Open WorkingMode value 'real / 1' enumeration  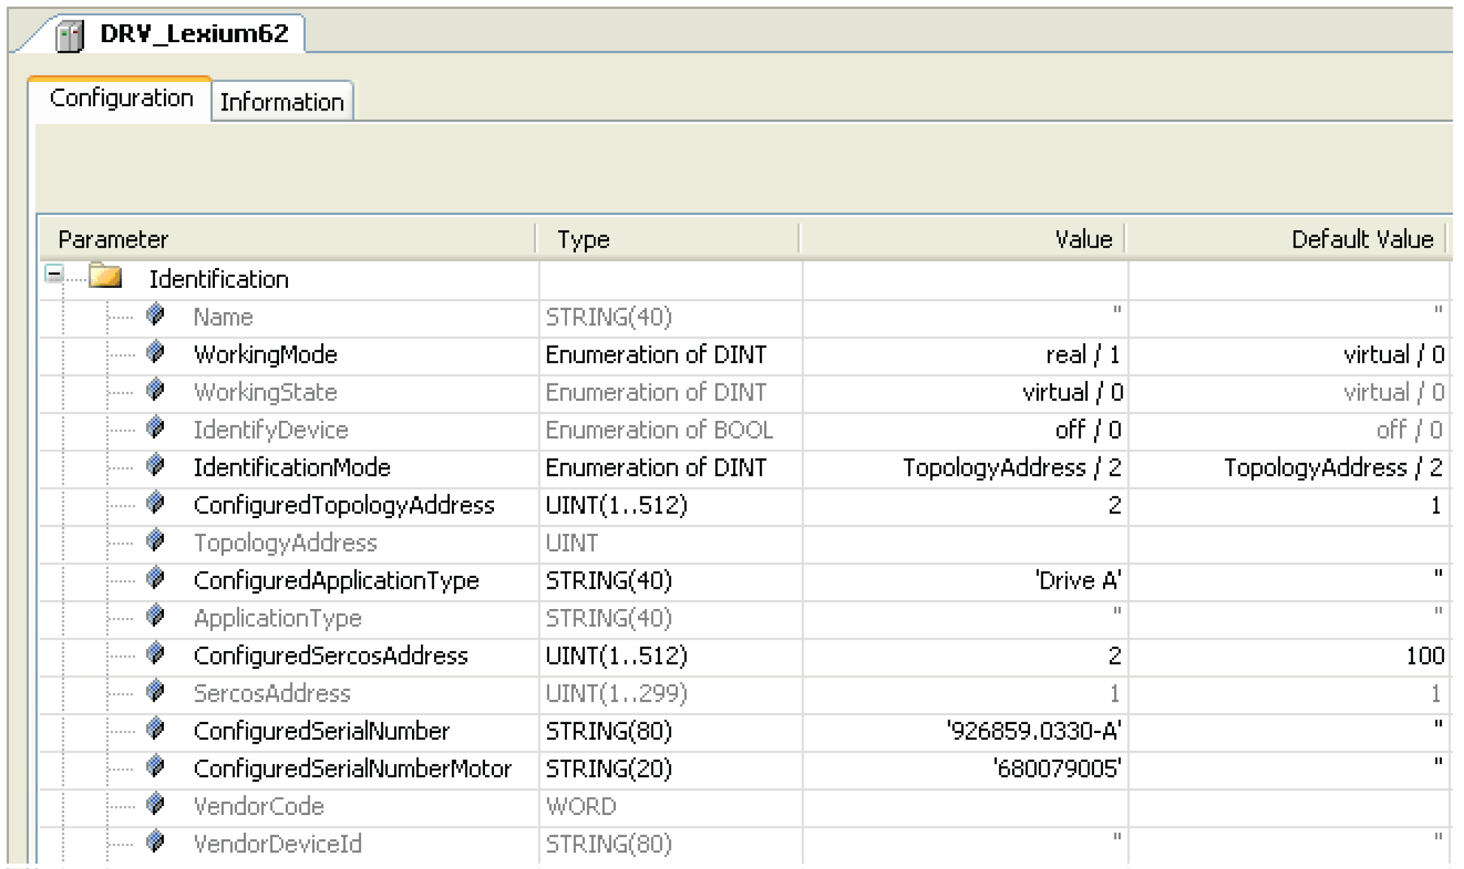[x=1082, y=355]
